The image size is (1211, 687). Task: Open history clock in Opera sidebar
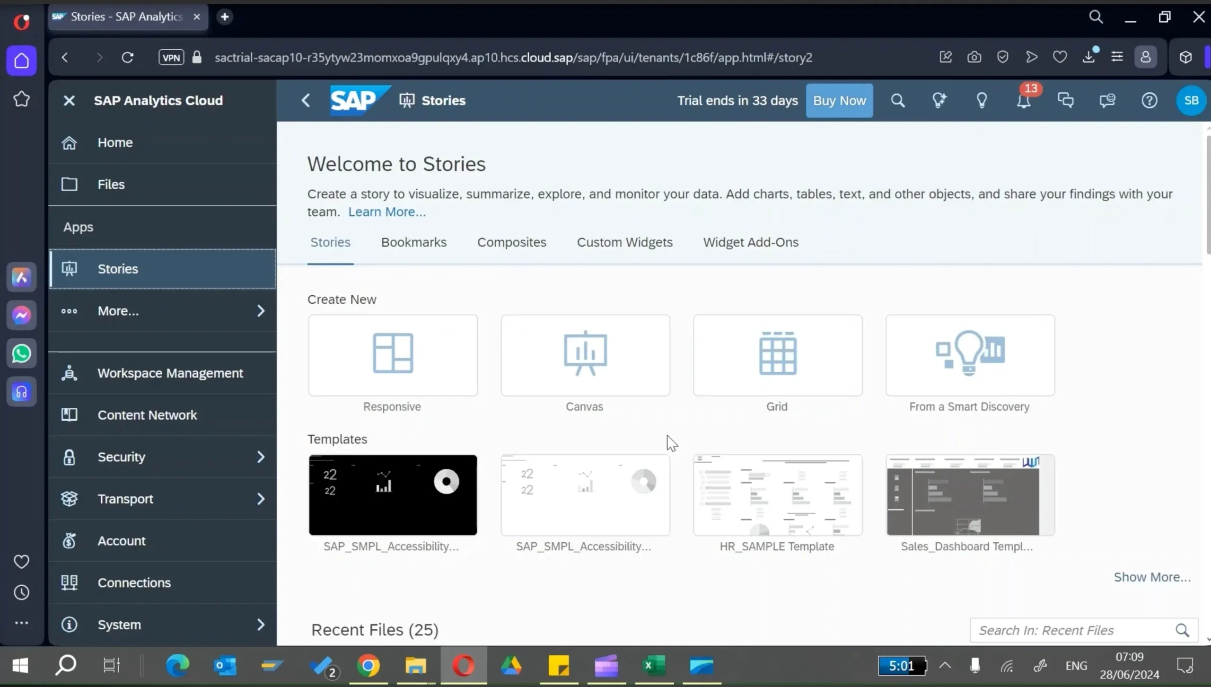point(21,592)
